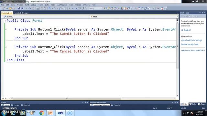207x116 pixels.
Task: Open the Build menu
Action: [x=27, y=5]
